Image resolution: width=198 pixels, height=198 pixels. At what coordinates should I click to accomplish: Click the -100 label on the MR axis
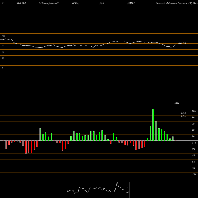coord(194,175)
